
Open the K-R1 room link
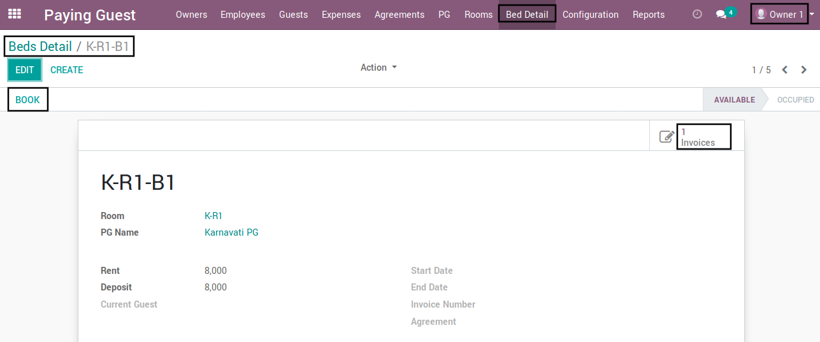tap(213, 216)
